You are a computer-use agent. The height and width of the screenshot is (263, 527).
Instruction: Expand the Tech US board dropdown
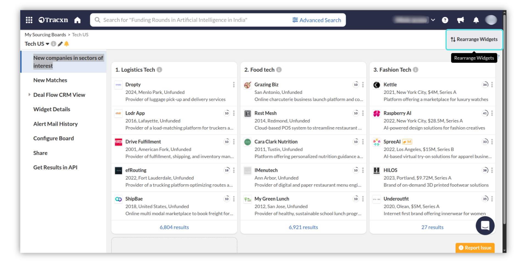47,44
